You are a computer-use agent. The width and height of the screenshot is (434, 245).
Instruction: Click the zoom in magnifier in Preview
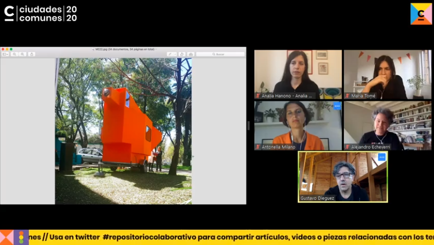tap(22, 54)
